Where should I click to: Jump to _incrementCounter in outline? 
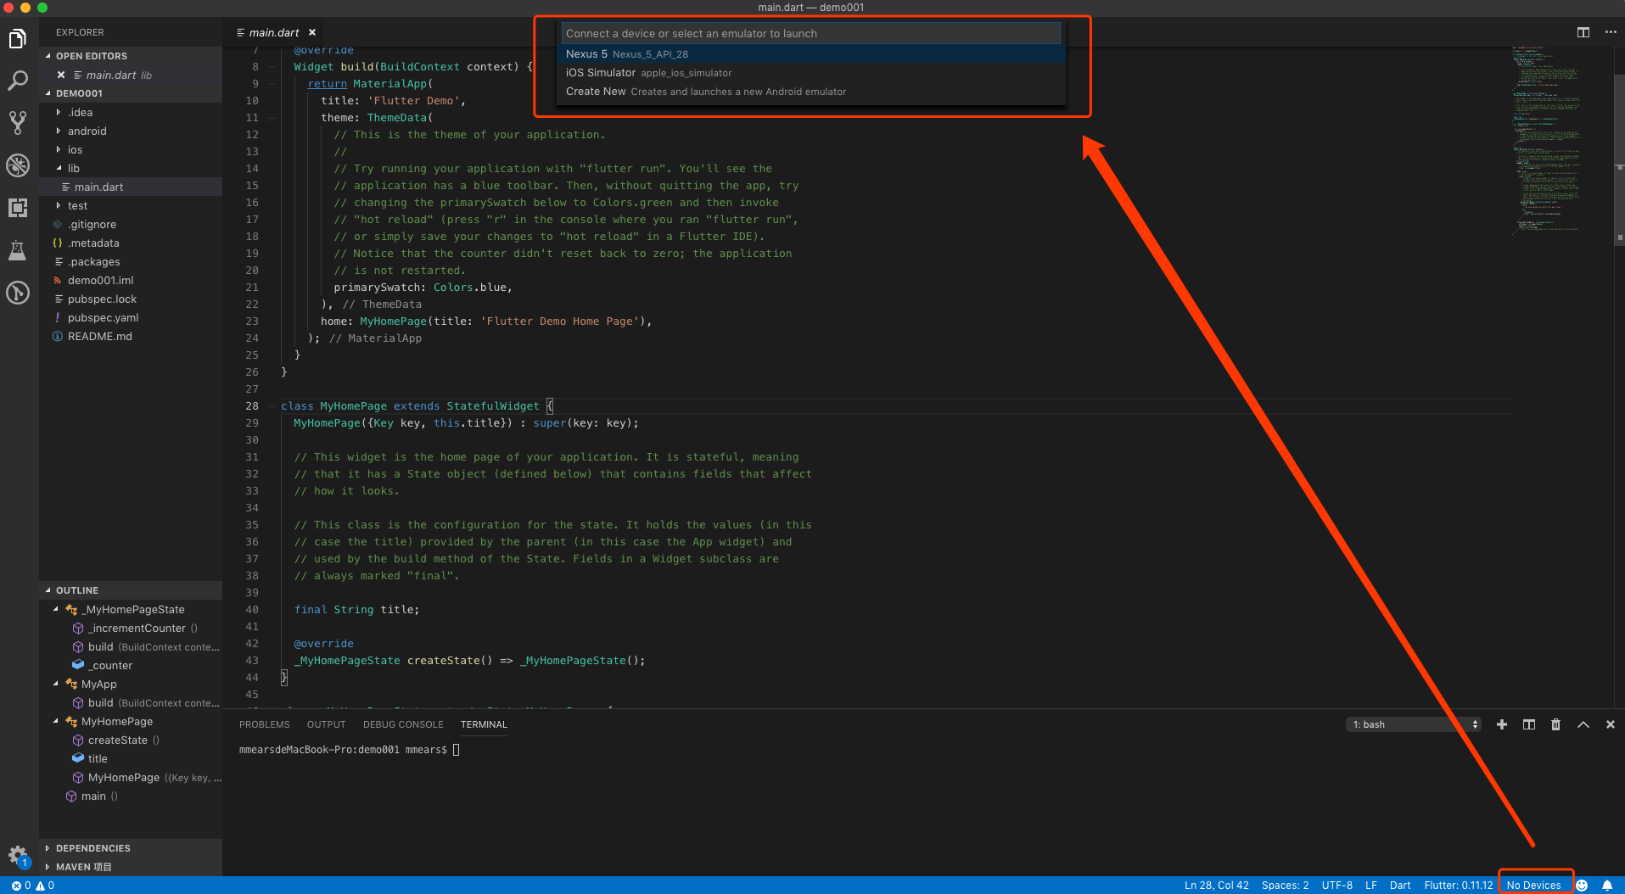point(131,628)
